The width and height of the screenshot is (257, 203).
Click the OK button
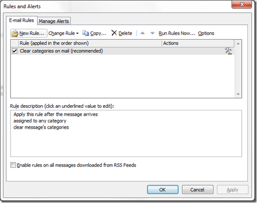163,189
